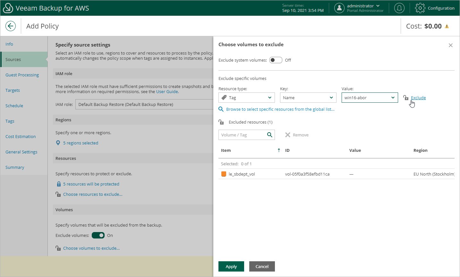
Task: Go to Guest Processing step
Action: click(x=24, y=75)
